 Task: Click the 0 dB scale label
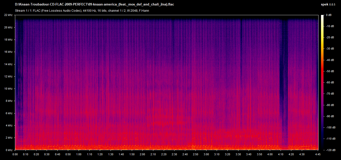(329, 15)
